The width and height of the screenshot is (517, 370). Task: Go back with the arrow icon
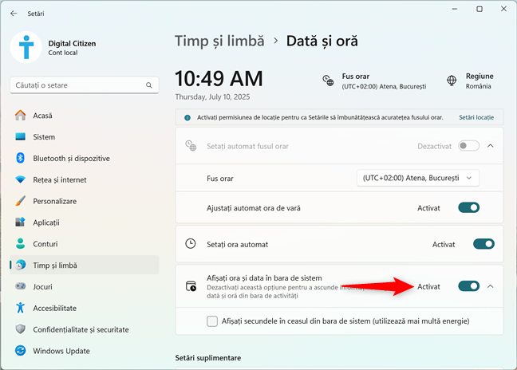tap(14, 14)
